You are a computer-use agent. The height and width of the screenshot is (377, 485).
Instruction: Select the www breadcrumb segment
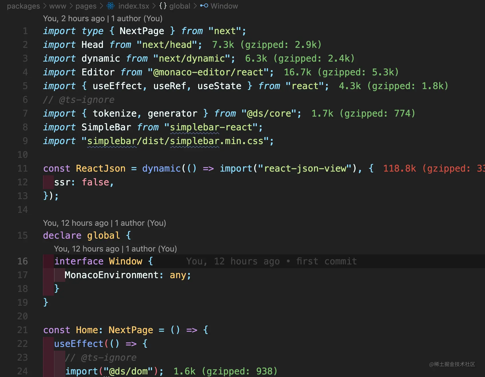tap(58, 6)
